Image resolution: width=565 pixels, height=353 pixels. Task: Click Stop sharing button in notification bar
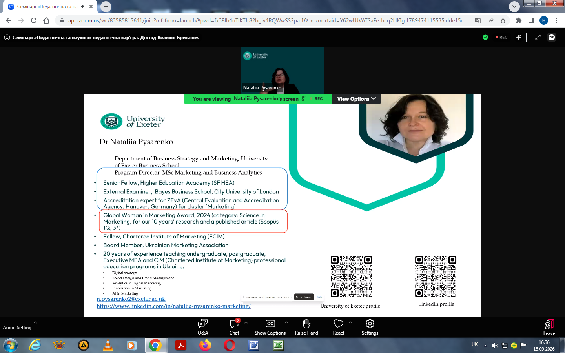pyautogui.click(x=304, y=297)
